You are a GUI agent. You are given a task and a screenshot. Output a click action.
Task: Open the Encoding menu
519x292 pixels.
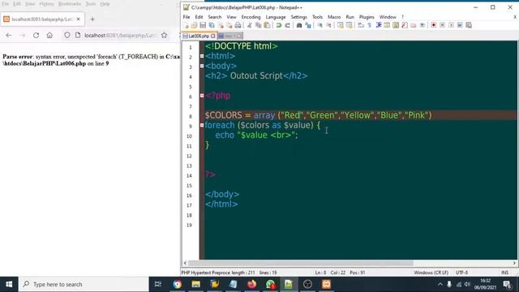(x=251, y=17)
